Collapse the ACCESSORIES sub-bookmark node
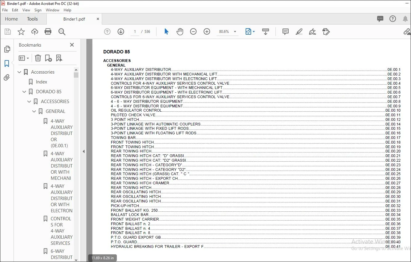The height and width of the screenshot is (262, 411). point(30,102)
